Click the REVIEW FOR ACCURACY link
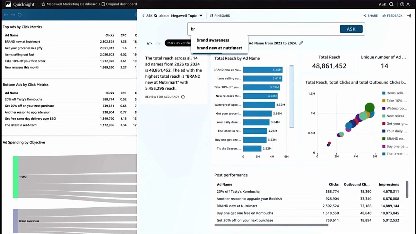Screen dimensions: 416x234 [x=162, y=97]
